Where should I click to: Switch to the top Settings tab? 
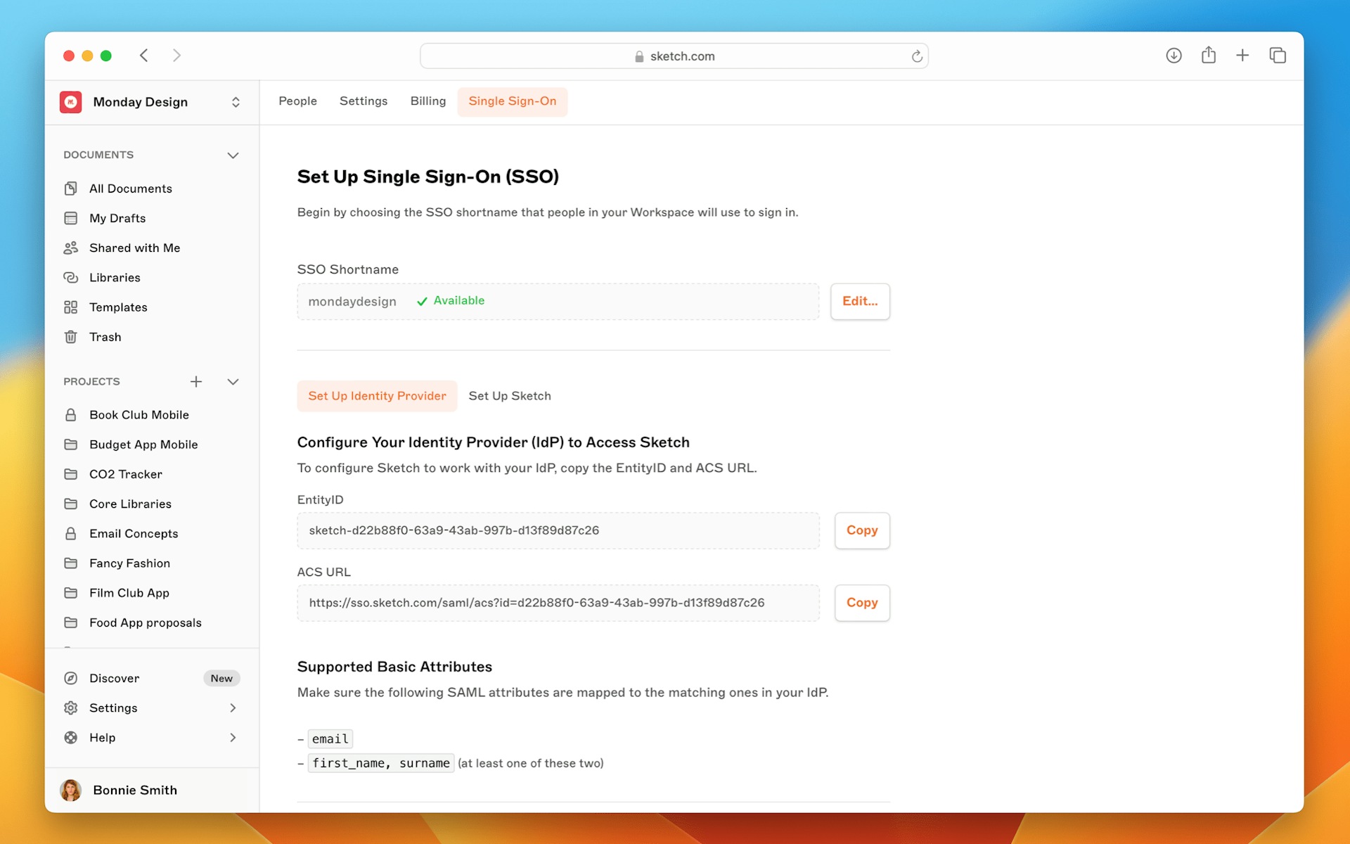(364, 101)
